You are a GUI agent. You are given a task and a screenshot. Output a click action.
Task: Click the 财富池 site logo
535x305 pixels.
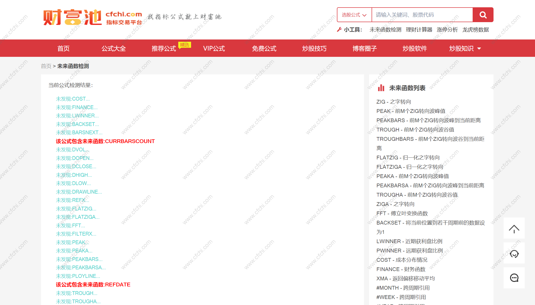pos(72,18)
